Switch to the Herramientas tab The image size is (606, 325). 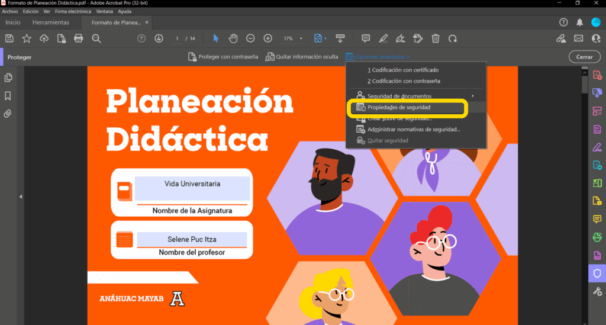click(51, 22)
